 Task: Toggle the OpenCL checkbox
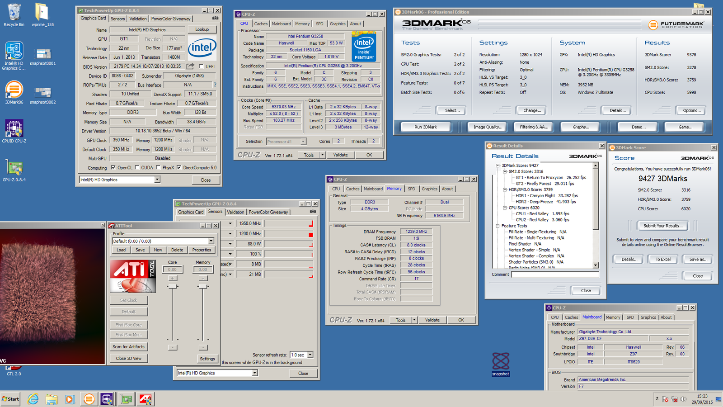(113, 168)
